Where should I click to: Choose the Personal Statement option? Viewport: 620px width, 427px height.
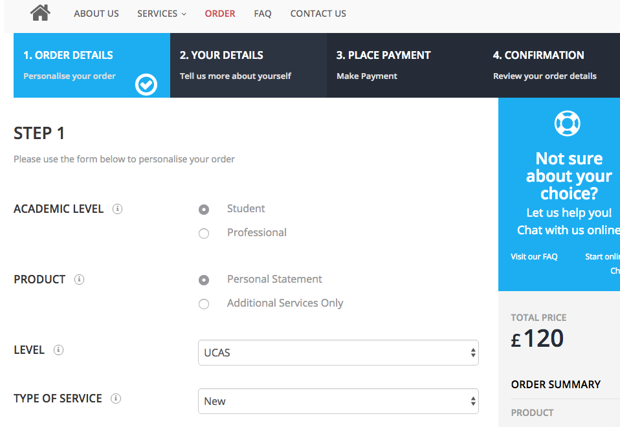pyautogui.click(x=204, y=280)
